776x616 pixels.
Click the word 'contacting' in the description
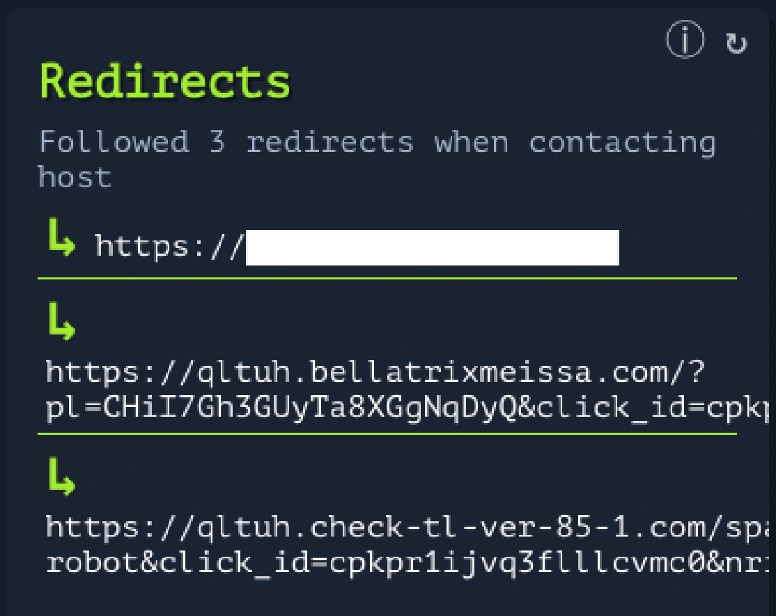pos(621,143)
